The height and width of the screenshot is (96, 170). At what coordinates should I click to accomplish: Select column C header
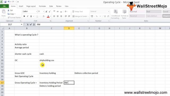52,28
